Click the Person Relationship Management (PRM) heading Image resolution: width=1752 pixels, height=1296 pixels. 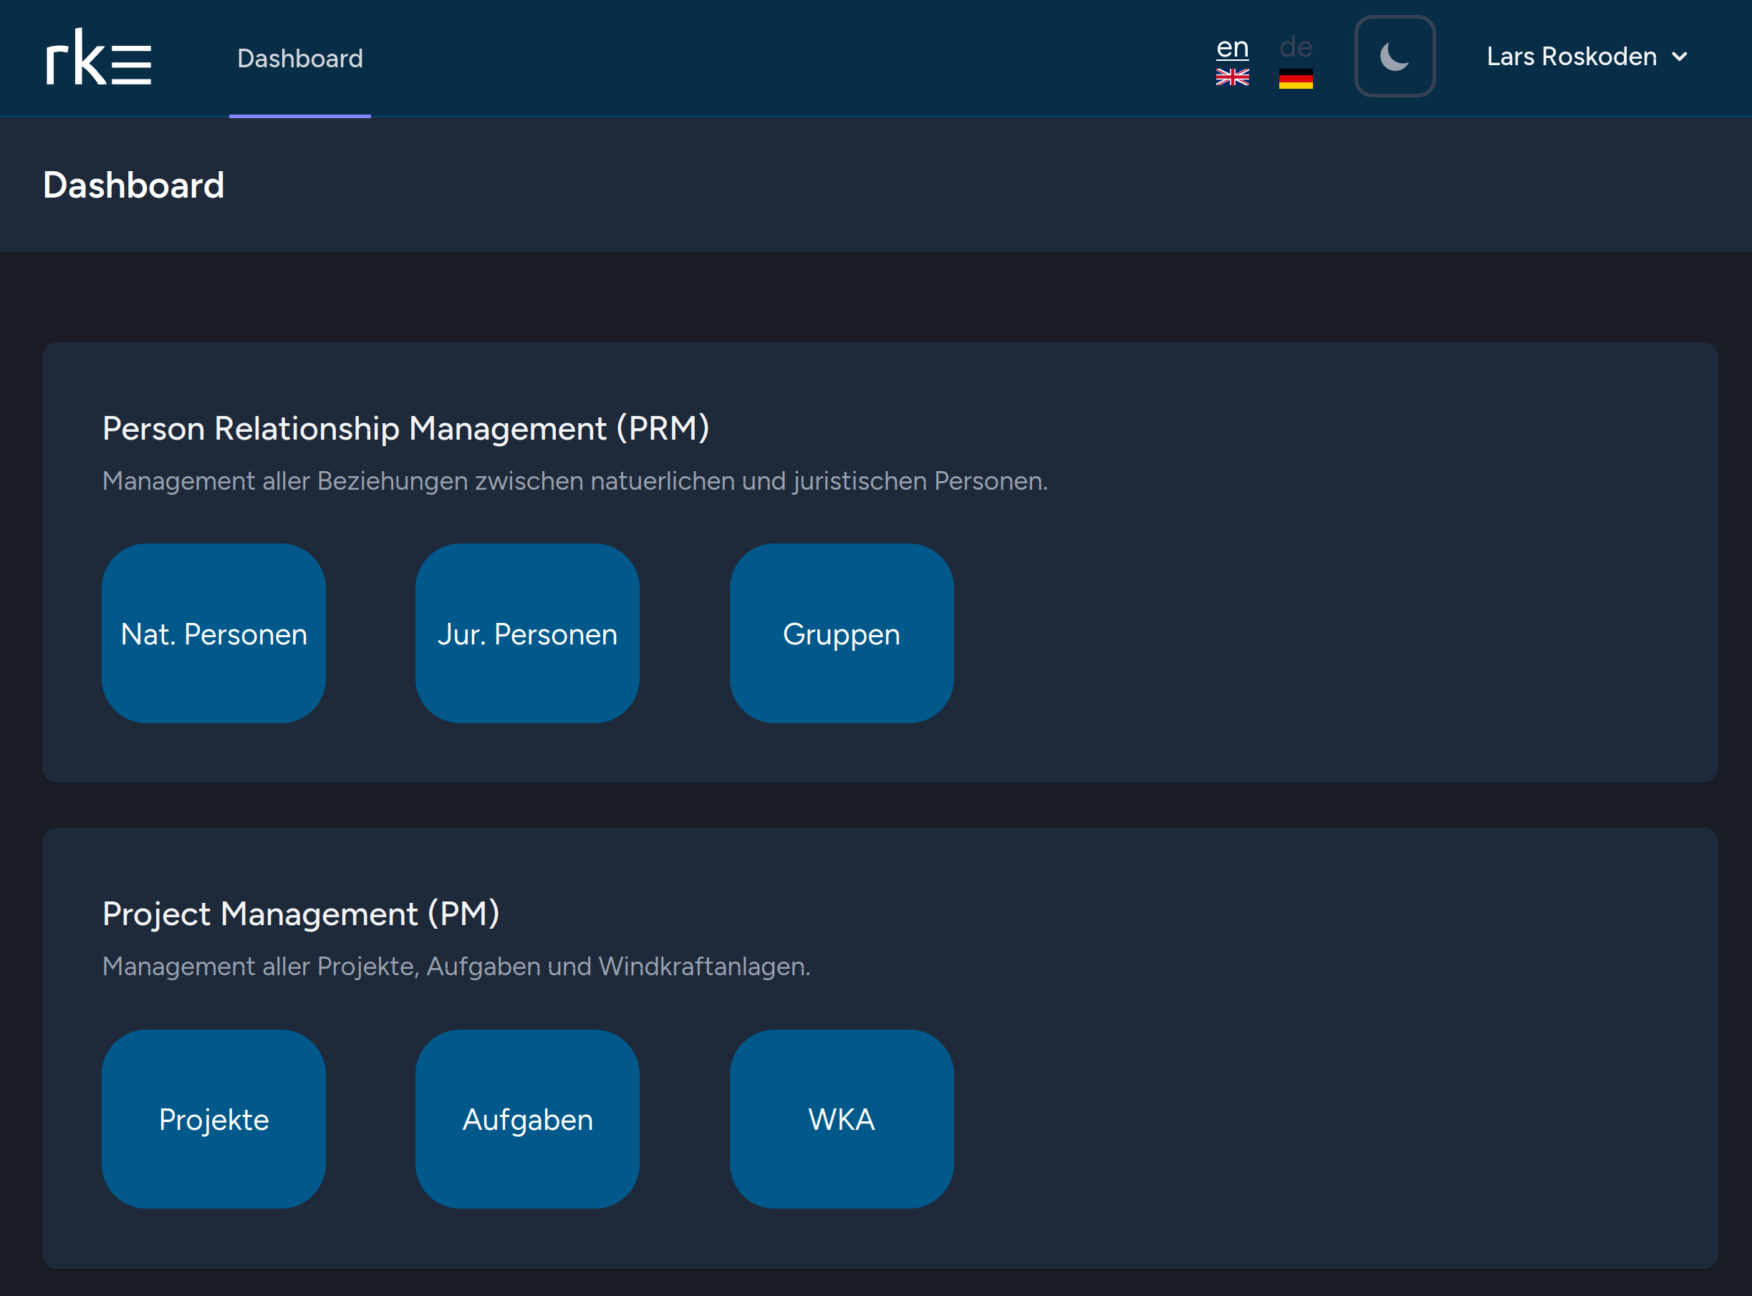(x=405, y=428)
